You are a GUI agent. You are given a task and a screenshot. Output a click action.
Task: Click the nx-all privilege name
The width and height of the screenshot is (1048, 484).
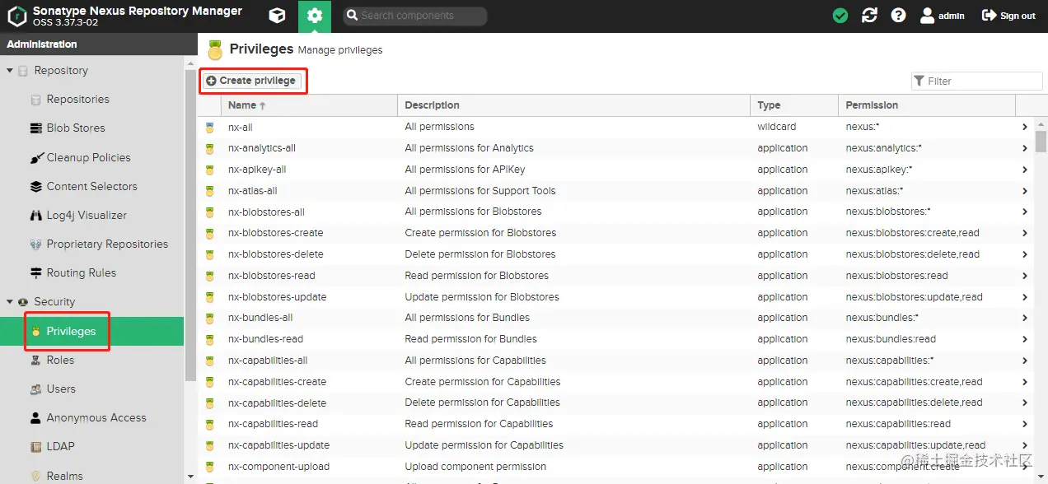click(x=241, y=127)
